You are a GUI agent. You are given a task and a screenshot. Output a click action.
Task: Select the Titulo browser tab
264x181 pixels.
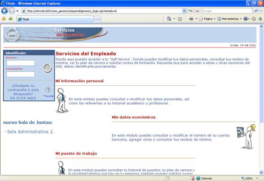55,19
